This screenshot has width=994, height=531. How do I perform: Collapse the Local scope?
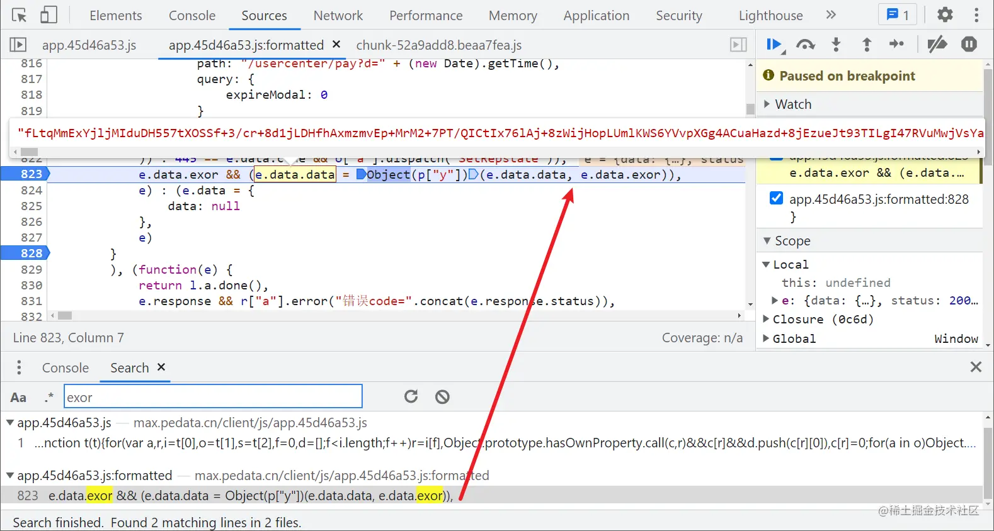(x=766, y=265)
